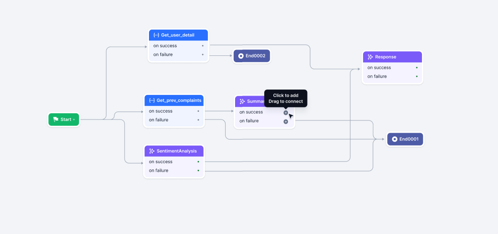Click the stop icon on End0002 node
Screen dimensions: 498x234
point(241,56)
